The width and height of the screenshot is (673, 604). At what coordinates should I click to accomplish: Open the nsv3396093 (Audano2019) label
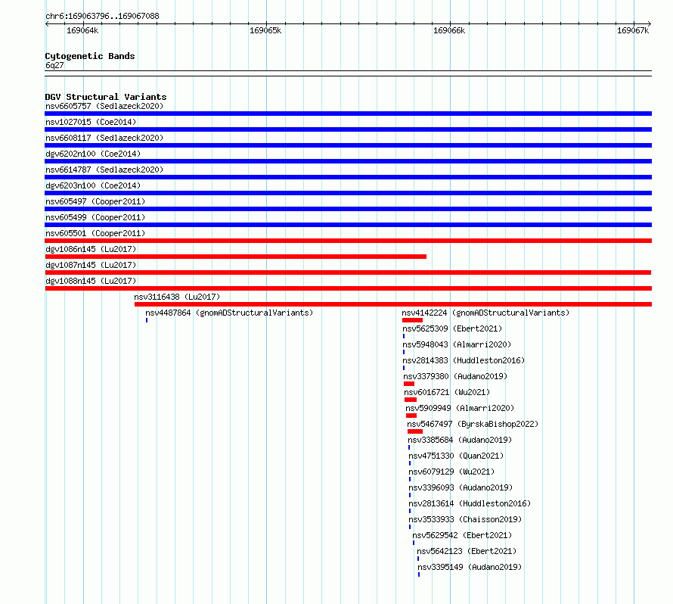(461, 487)
